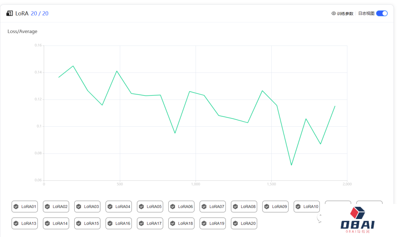Open the 训练参数 training parameters link

[345, 14]
